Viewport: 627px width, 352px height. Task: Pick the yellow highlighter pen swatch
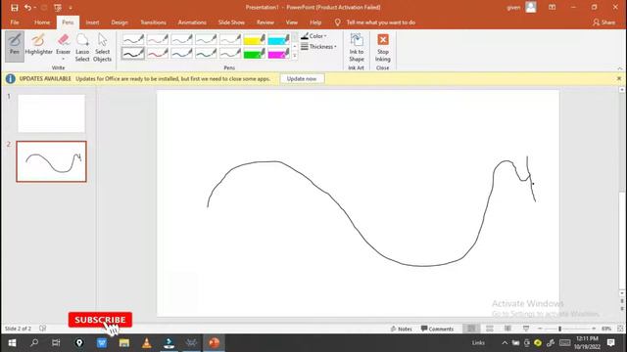coord(255,39)
